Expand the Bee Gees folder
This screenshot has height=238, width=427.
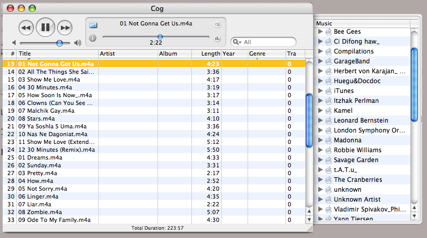320,32
